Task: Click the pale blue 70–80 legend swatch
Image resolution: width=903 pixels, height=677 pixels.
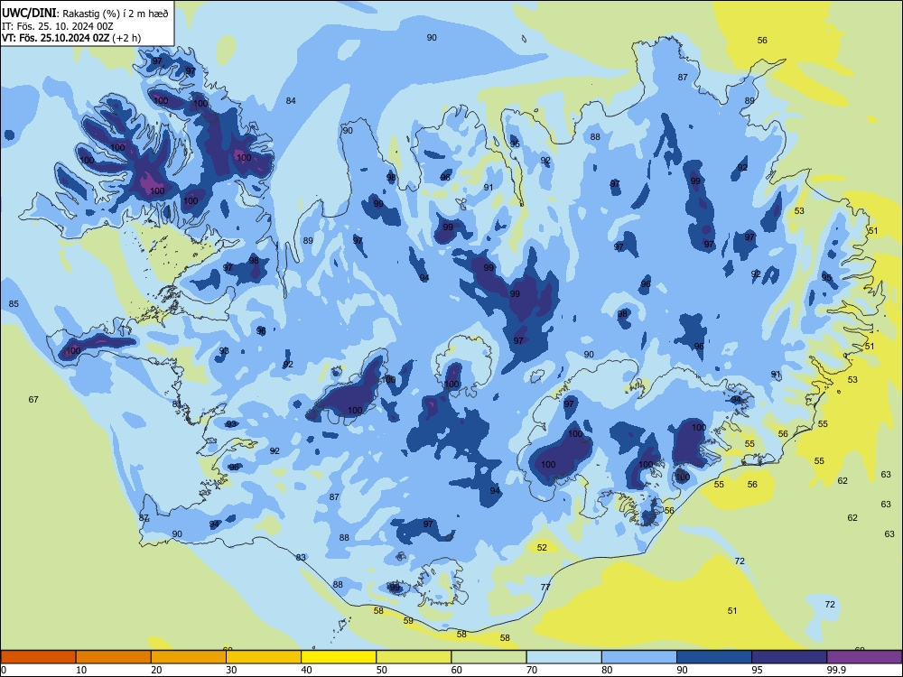Action: pos(563,657)
